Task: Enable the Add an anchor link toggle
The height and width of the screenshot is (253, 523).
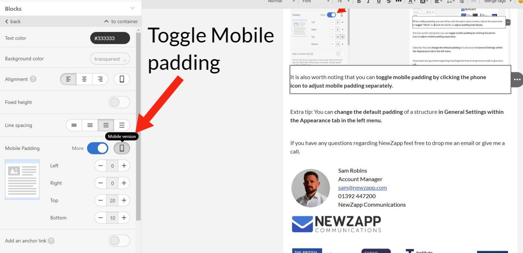Action: (119, 241)
